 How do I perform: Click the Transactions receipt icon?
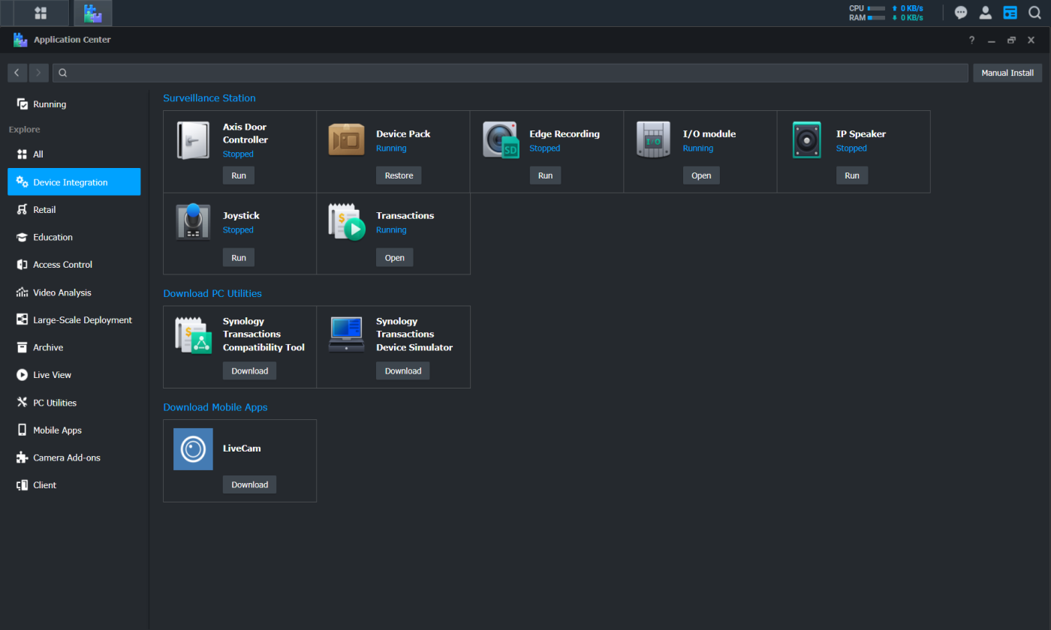[346, 222]
